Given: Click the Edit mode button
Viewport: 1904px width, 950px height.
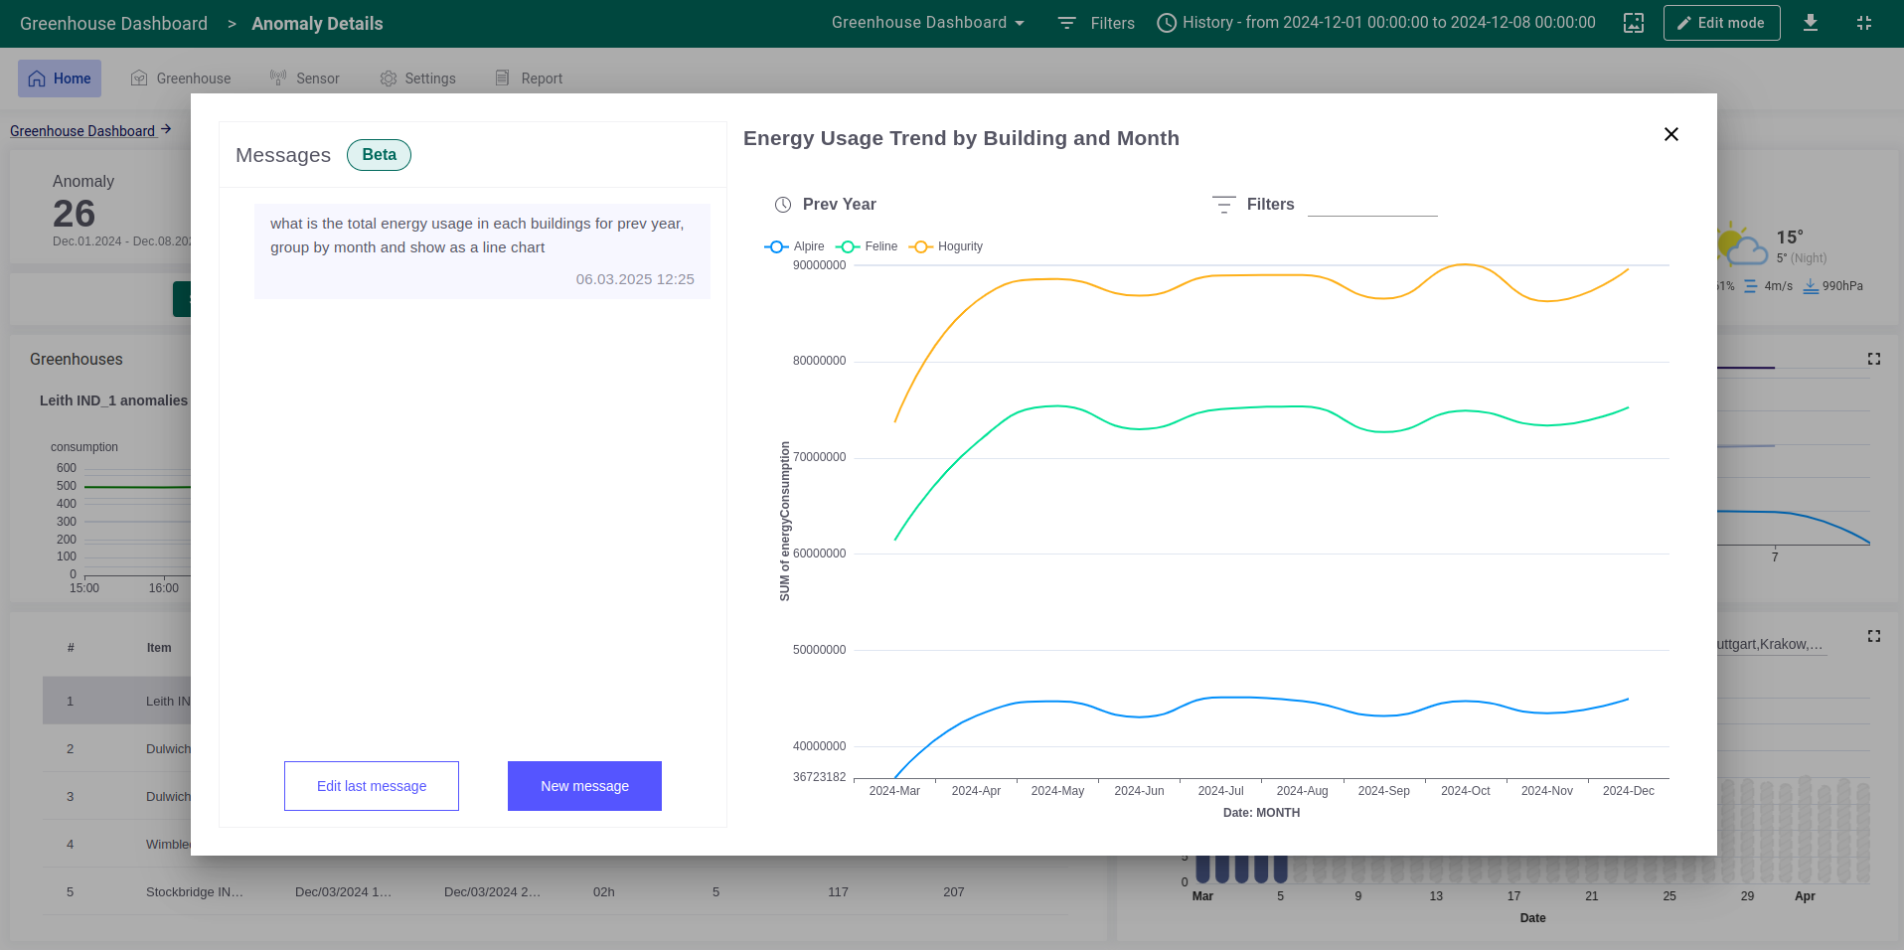Looking at the screenshot, I should click(1721, 23).
